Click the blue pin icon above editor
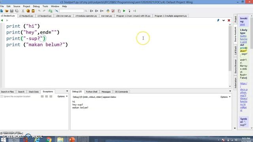Image resolution: width=253 pixels, height=142 pixels. click(218, 20)
